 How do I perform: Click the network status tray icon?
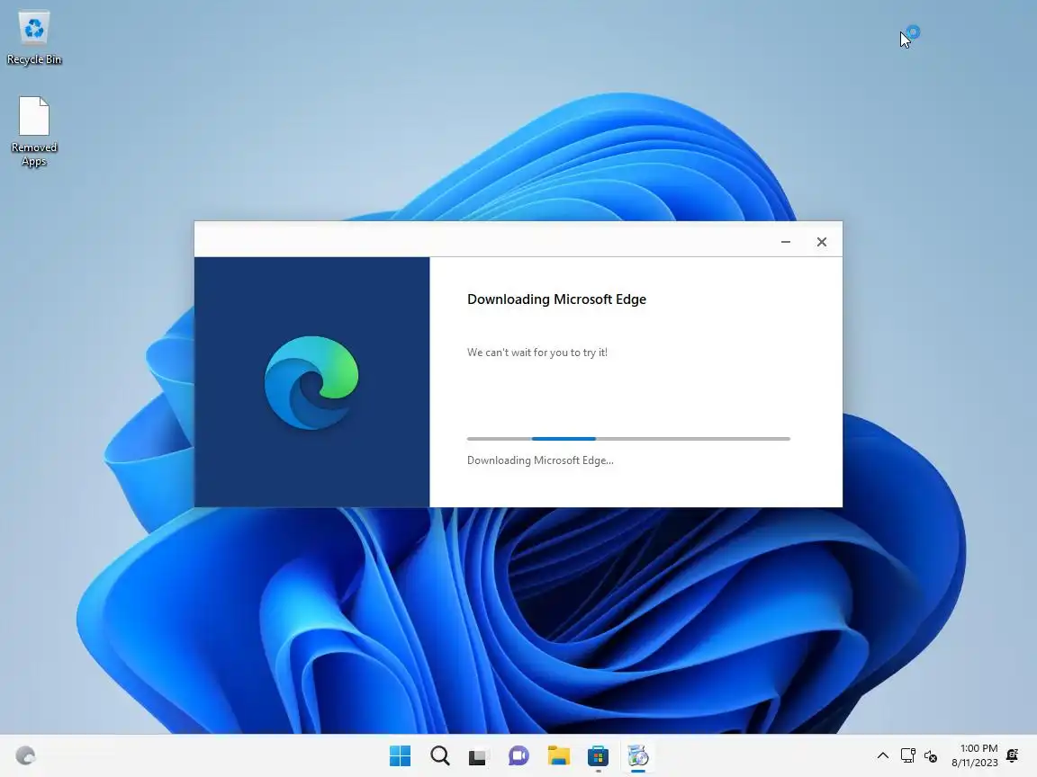[x=908, y=755]
